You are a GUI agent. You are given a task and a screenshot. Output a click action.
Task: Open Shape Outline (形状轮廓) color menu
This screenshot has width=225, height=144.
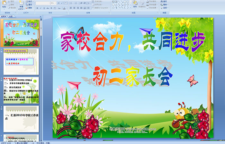click(152, 4)
